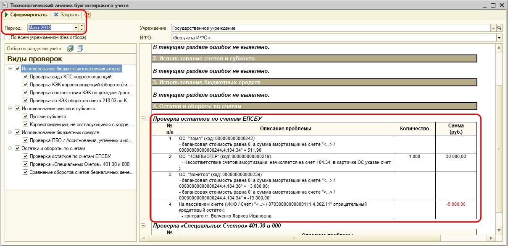Click the blue X Закрыть icon

(56, 15)
